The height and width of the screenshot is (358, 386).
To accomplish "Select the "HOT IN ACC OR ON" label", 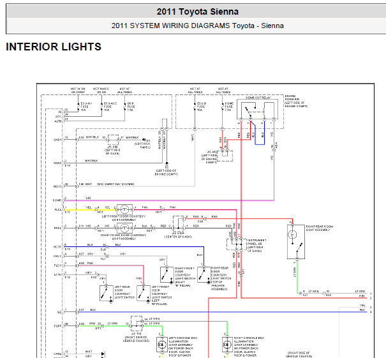I will (101, 91).
